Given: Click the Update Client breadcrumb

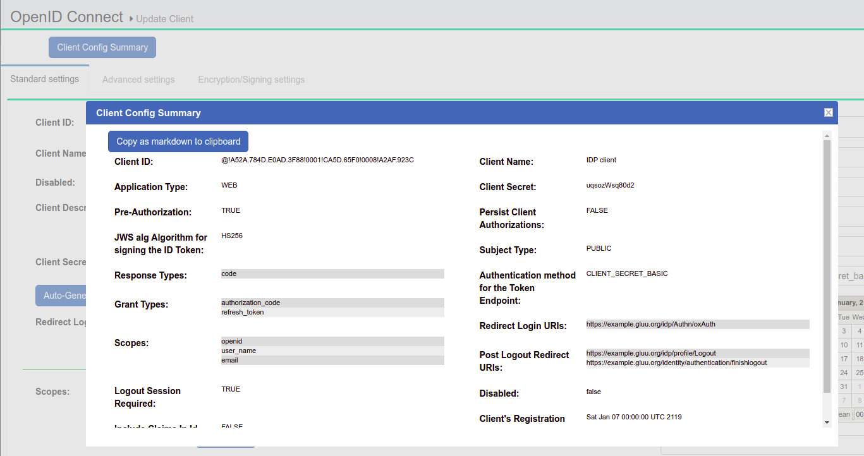Looking at the screenshot, I should (x=164, y=19).
